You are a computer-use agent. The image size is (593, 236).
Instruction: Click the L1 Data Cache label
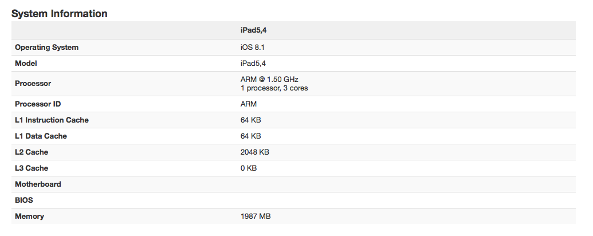[x=41, y=136]
